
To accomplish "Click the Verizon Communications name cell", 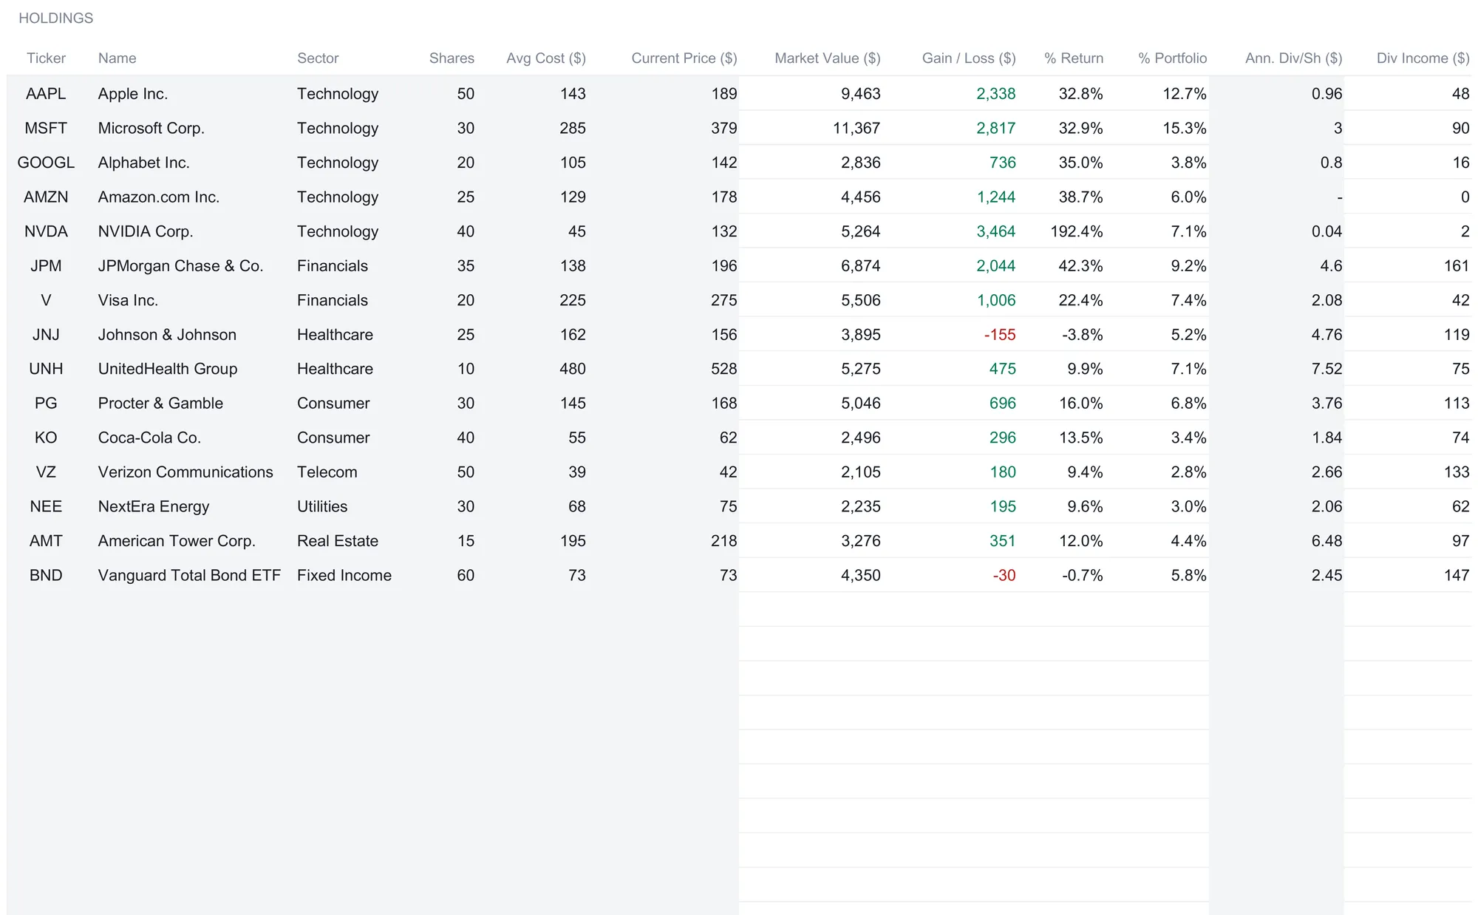I will pos(185,472).
